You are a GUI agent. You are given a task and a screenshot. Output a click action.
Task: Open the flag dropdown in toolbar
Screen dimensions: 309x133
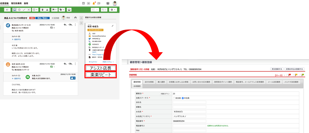(54, 10)
